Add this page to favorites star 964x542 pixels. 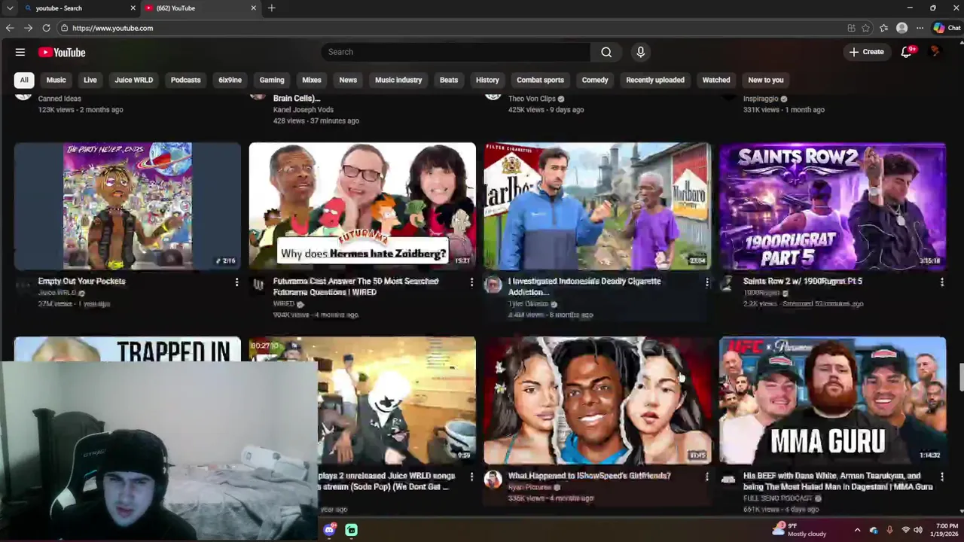pos(866,28)
